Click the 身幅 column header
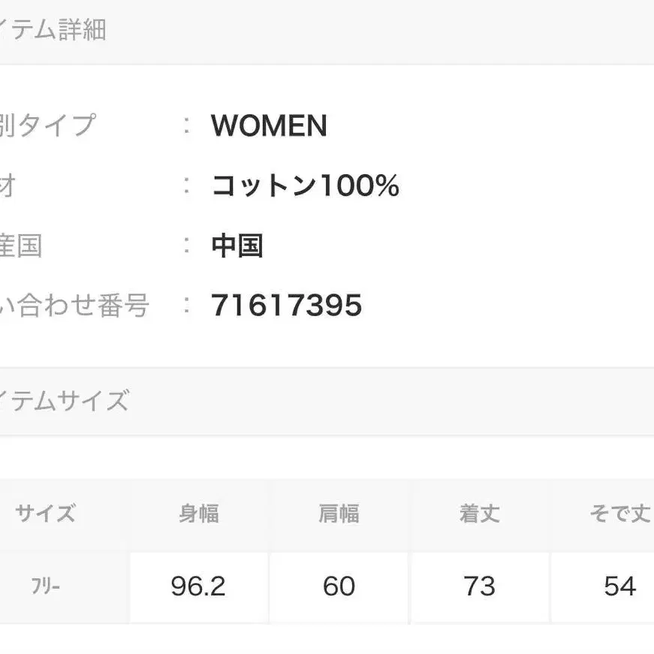This screenshot has height=654, width=654. click(x=198, y=514)
